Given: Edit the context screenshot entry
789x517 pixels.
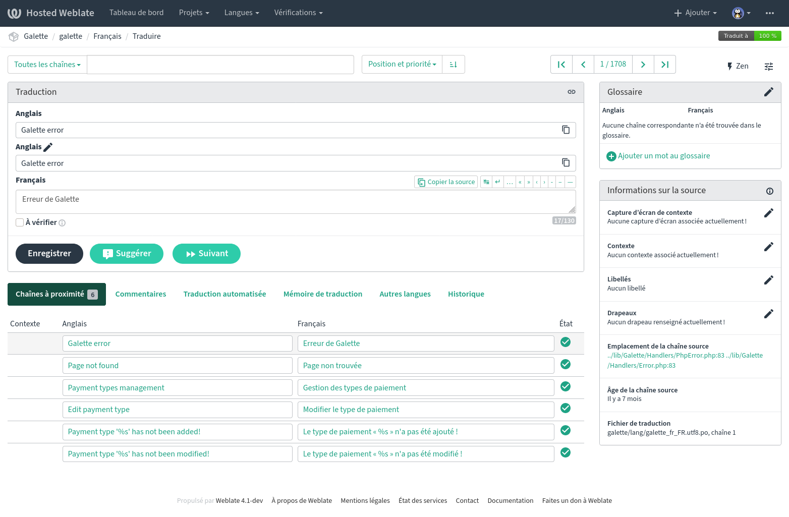Looking at the screenshot, I should [x=768, y=213].
